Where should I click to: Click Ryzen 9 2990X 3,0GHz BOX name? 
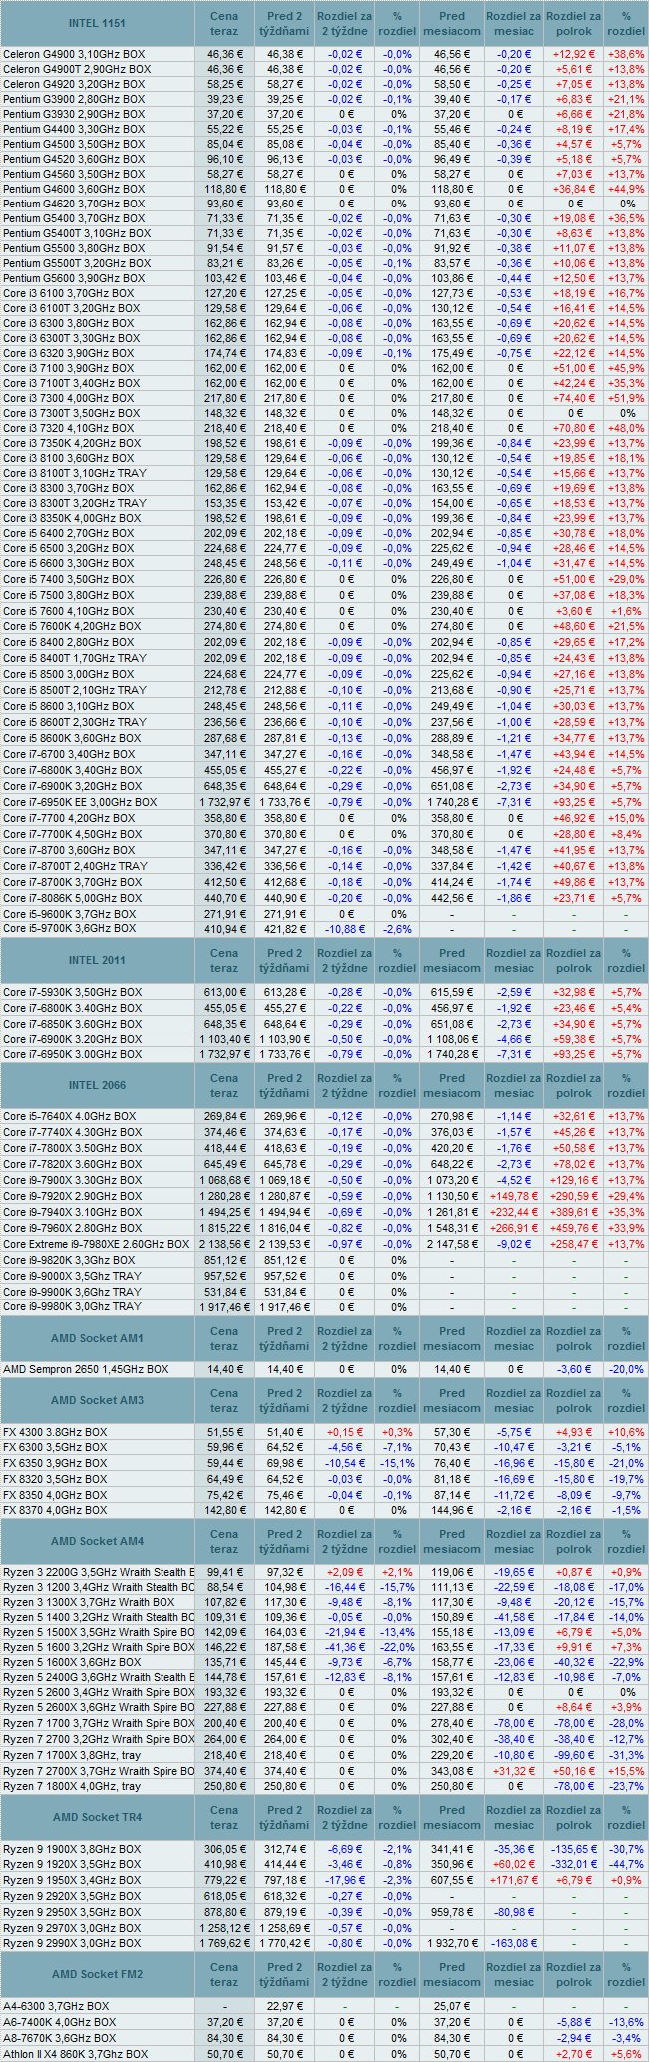tap(72, 1943)
